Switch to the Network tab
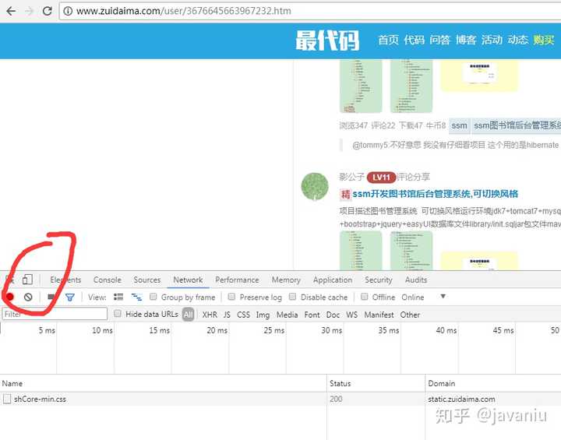 click(189, 280)
